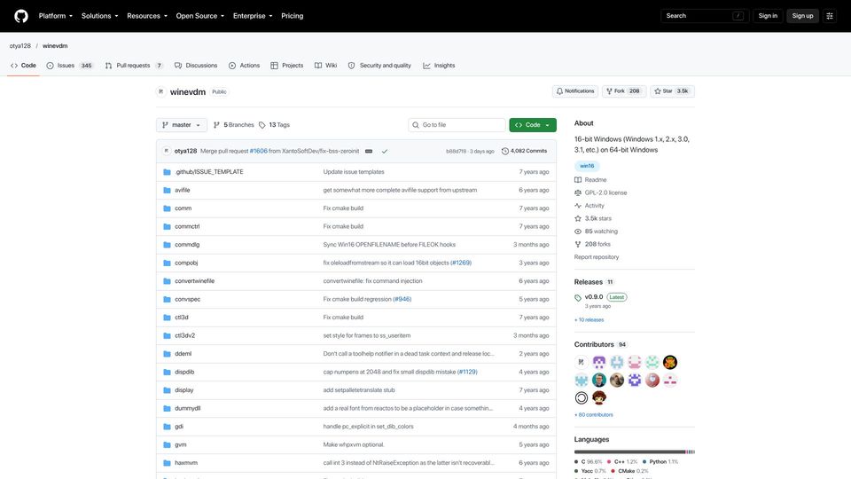Click the star icon beside 3.5k stars

click(x=578, y=218)
